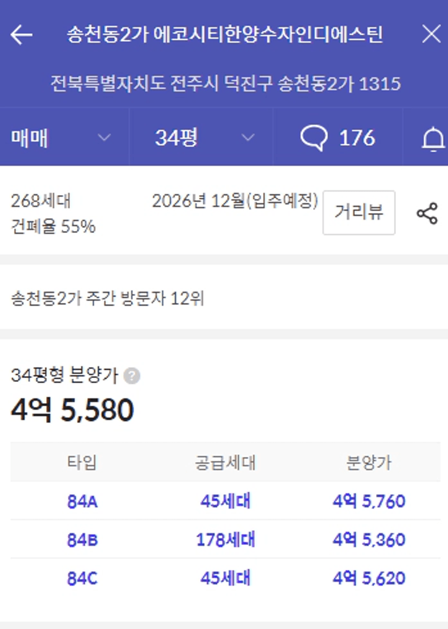Click the 4억 5,580 headline price

pos(72,410)
